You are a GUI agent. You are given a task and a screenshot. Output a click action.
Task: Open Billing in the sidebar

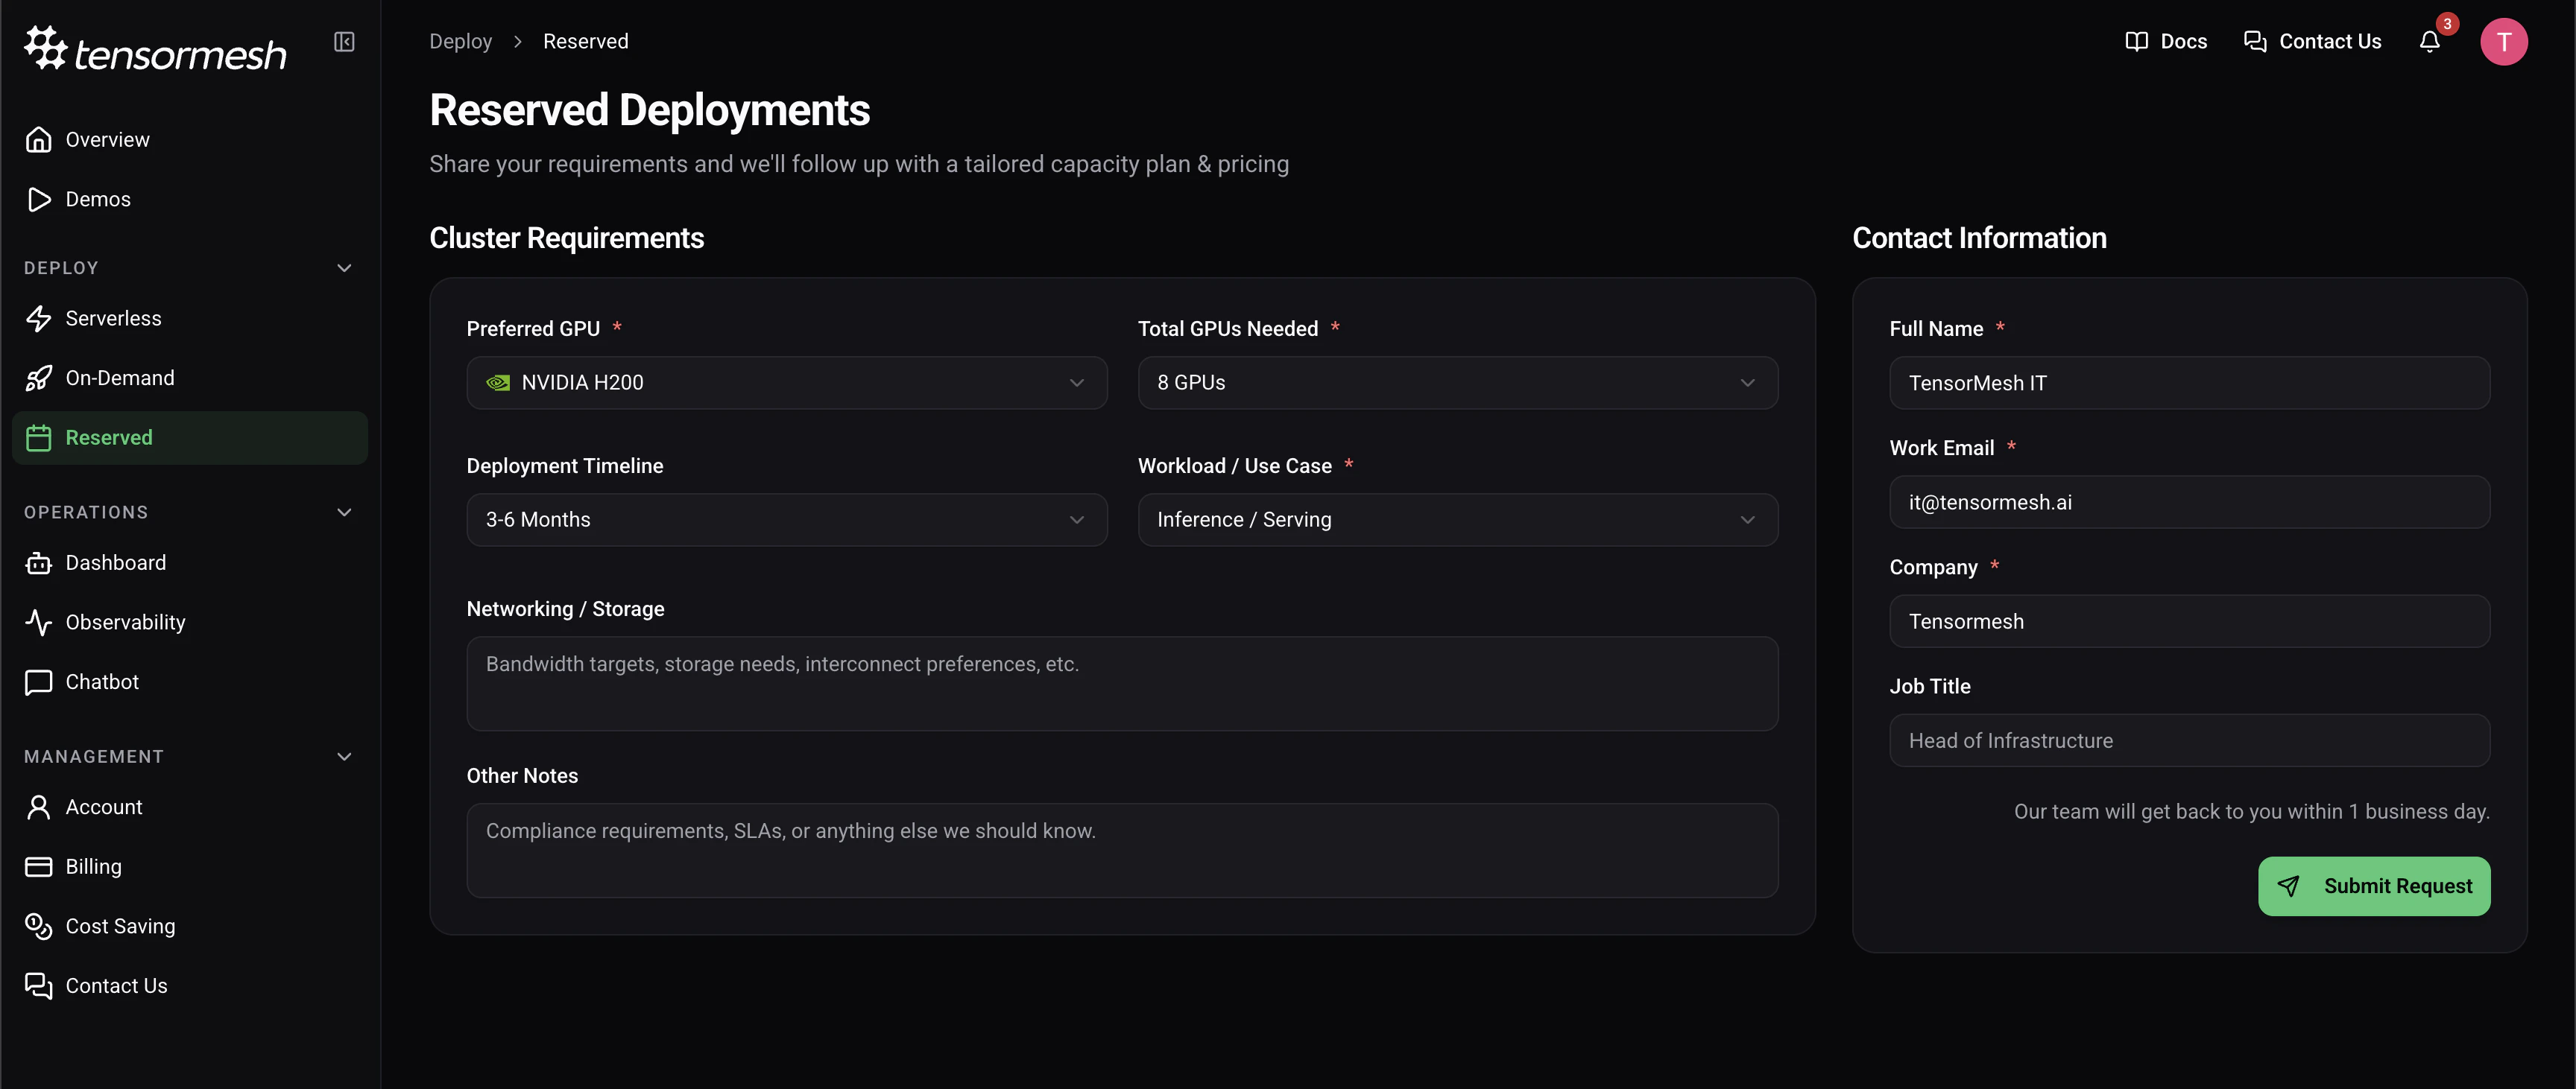pos(190,867)
